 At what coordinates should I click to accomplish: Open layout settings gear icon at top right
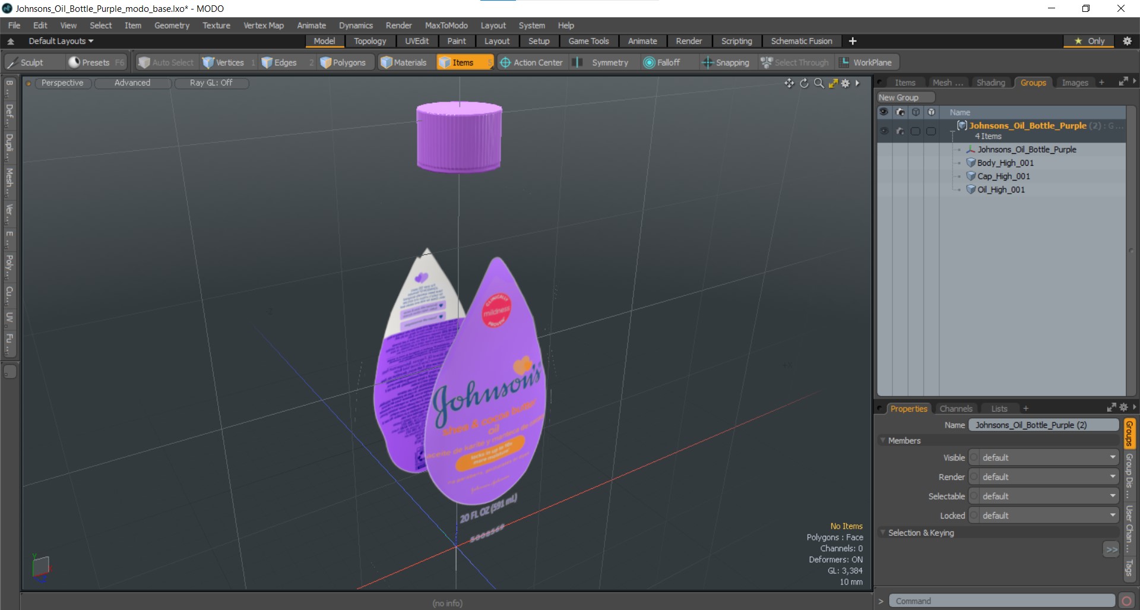click(x=1127, y=41)
